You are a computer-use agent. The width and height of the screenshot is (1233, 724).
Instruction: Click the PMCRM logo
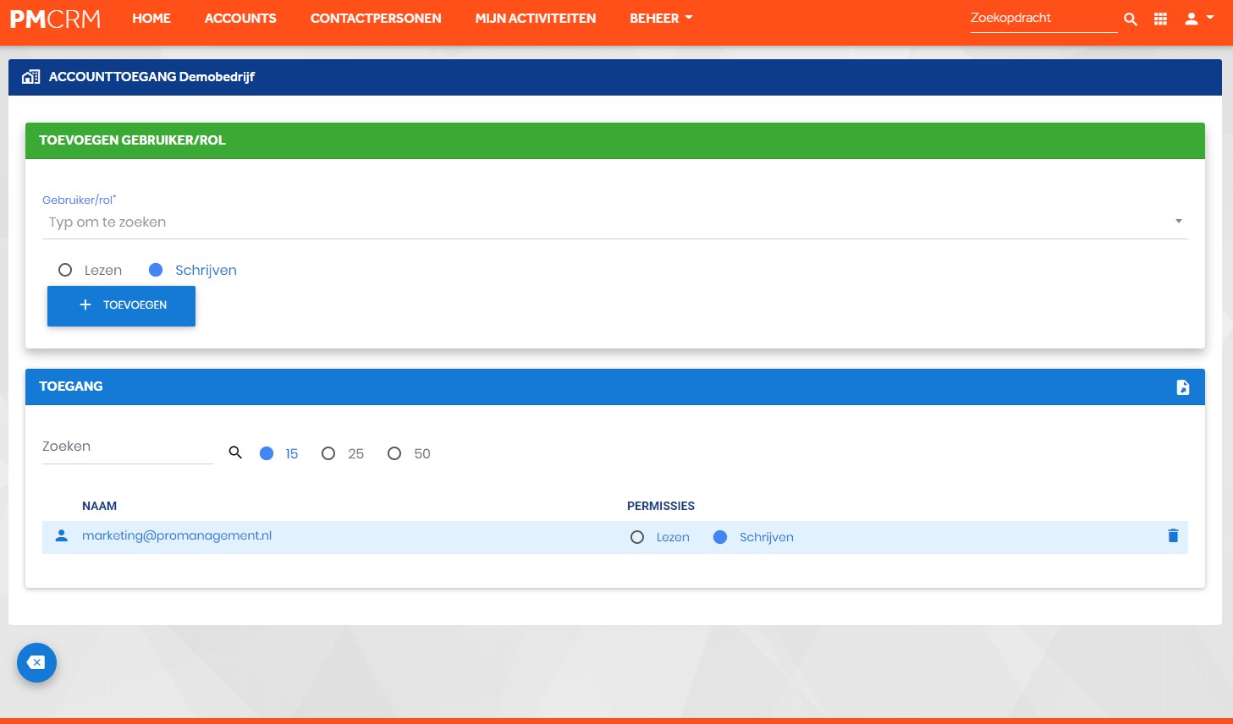click(x=55, y=19)
